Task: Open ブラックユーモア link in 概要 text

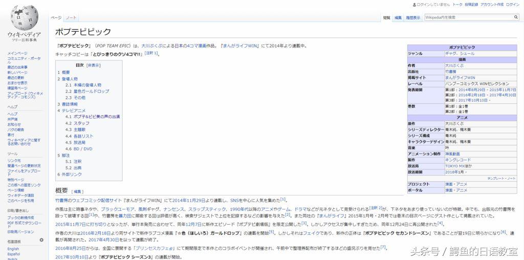Action: point(118,209)
